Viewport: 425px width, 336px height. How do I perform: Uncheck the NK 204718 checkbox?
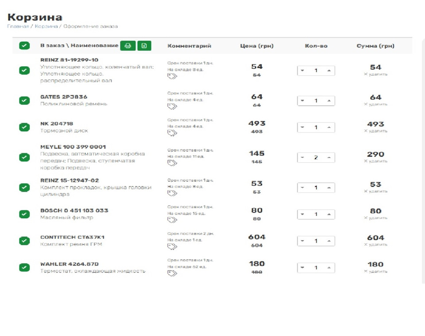click(x=24, y=127)
